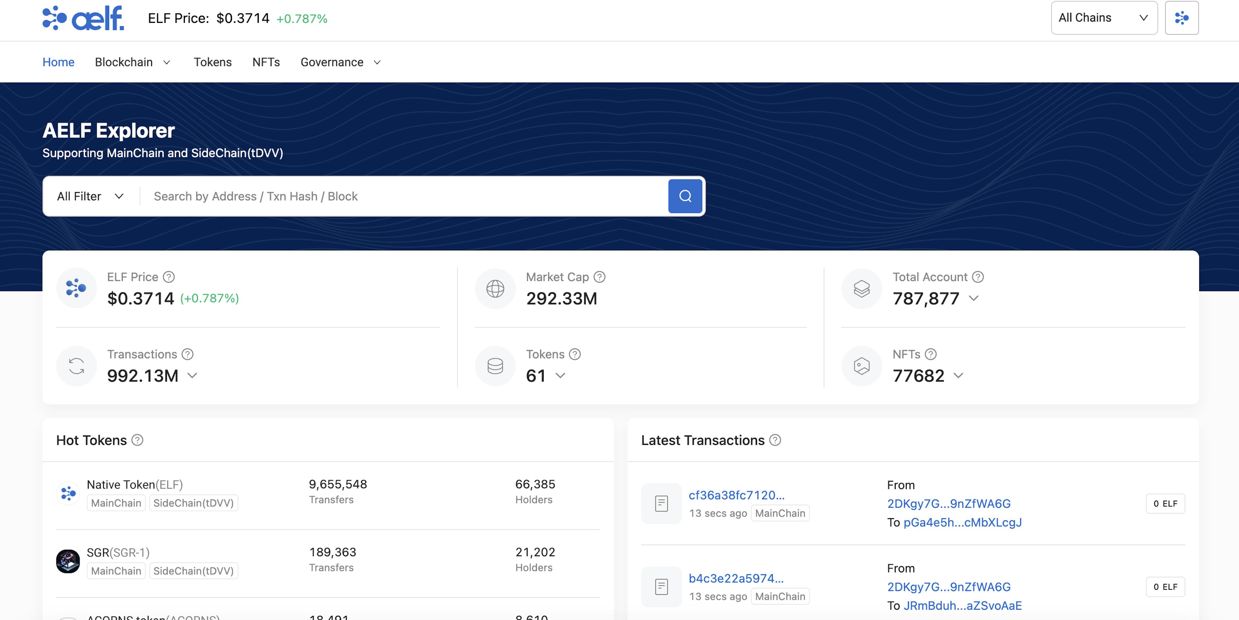The image size is (1239, 620).
Task: Click 0 ELF badge of cf36a38fc7120 transaction
Action: (1165, 504)
